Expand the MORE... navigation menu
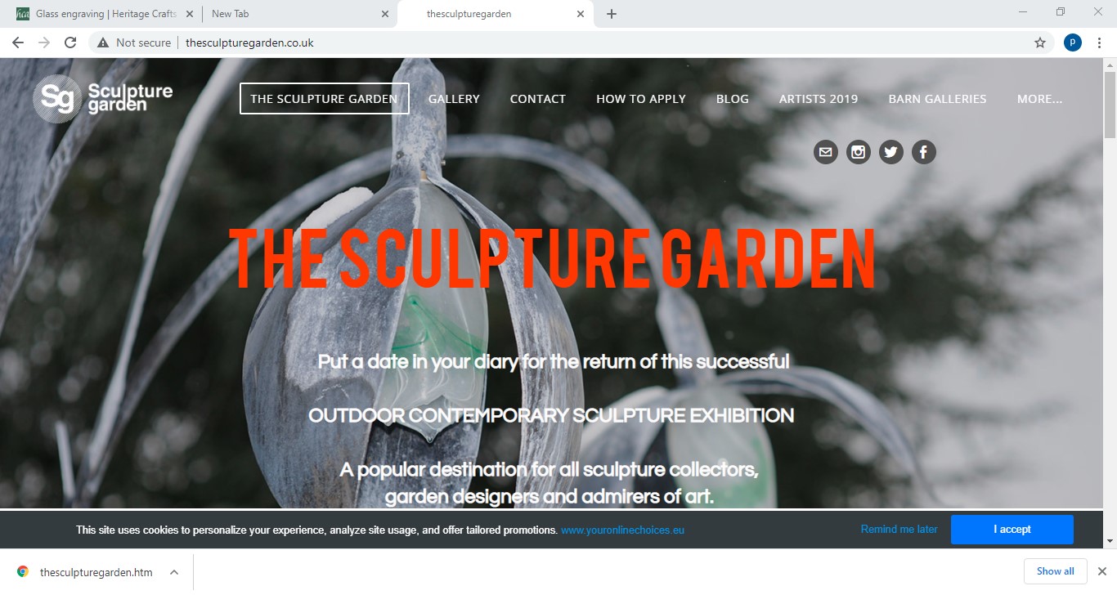This screenshot has width=1117, height=595. (1040, 99)
